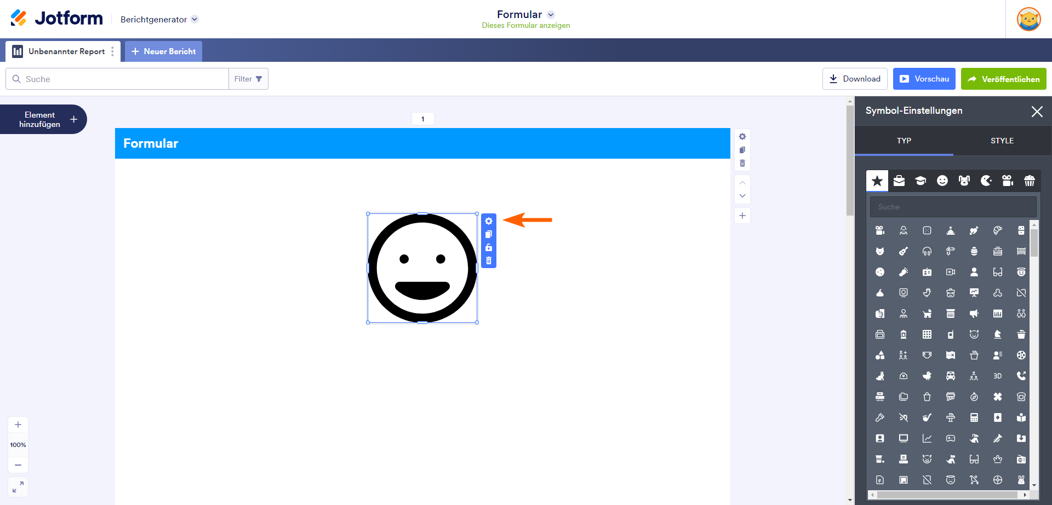The image size is (1052, 505).
Task: Choose the school bus symbol
Action: click(x=951, y=376)
